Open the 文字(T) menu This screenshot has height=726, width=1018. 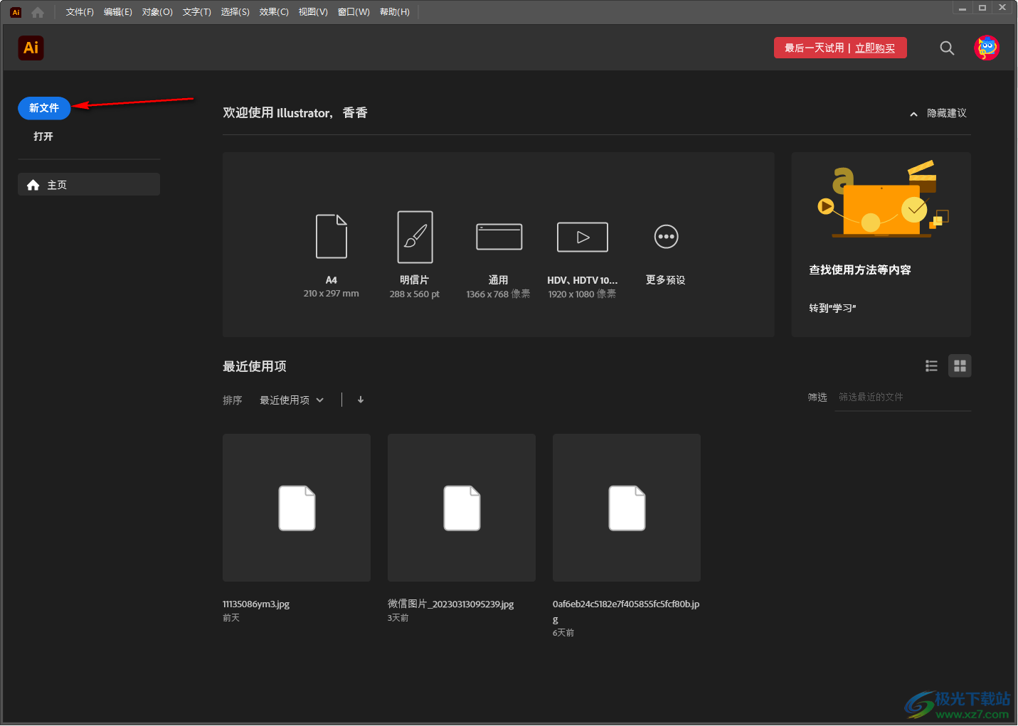197,12
